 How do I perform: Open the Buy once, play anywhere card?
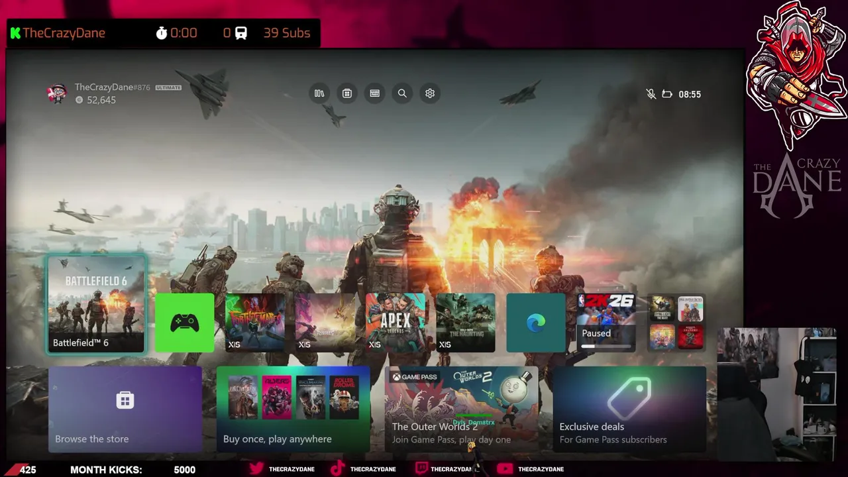[293, 409]
